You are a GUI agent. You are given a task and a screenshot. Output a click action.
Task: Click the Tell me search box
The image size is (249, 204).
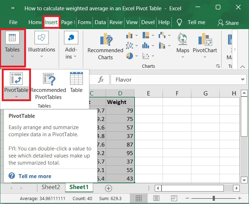[x=196, y=22]
